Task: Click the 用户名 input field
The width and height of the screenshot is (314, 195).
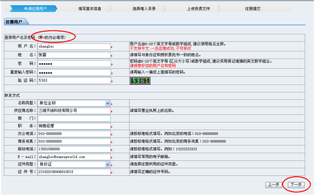Action: pyautogui.click(x=74, y=46)
